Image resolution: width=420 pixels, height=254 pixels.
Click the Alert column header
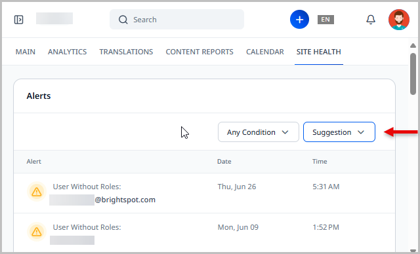(x=33, y=161)
